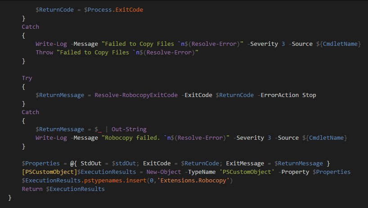Click $ReturnMessage on the Out-String line
The image size is (368, 208).
point(60,129)
